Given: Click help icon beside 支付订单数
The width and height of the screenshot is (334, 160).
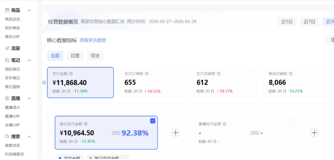Looking at the screenshot, I should click(147, 74).
